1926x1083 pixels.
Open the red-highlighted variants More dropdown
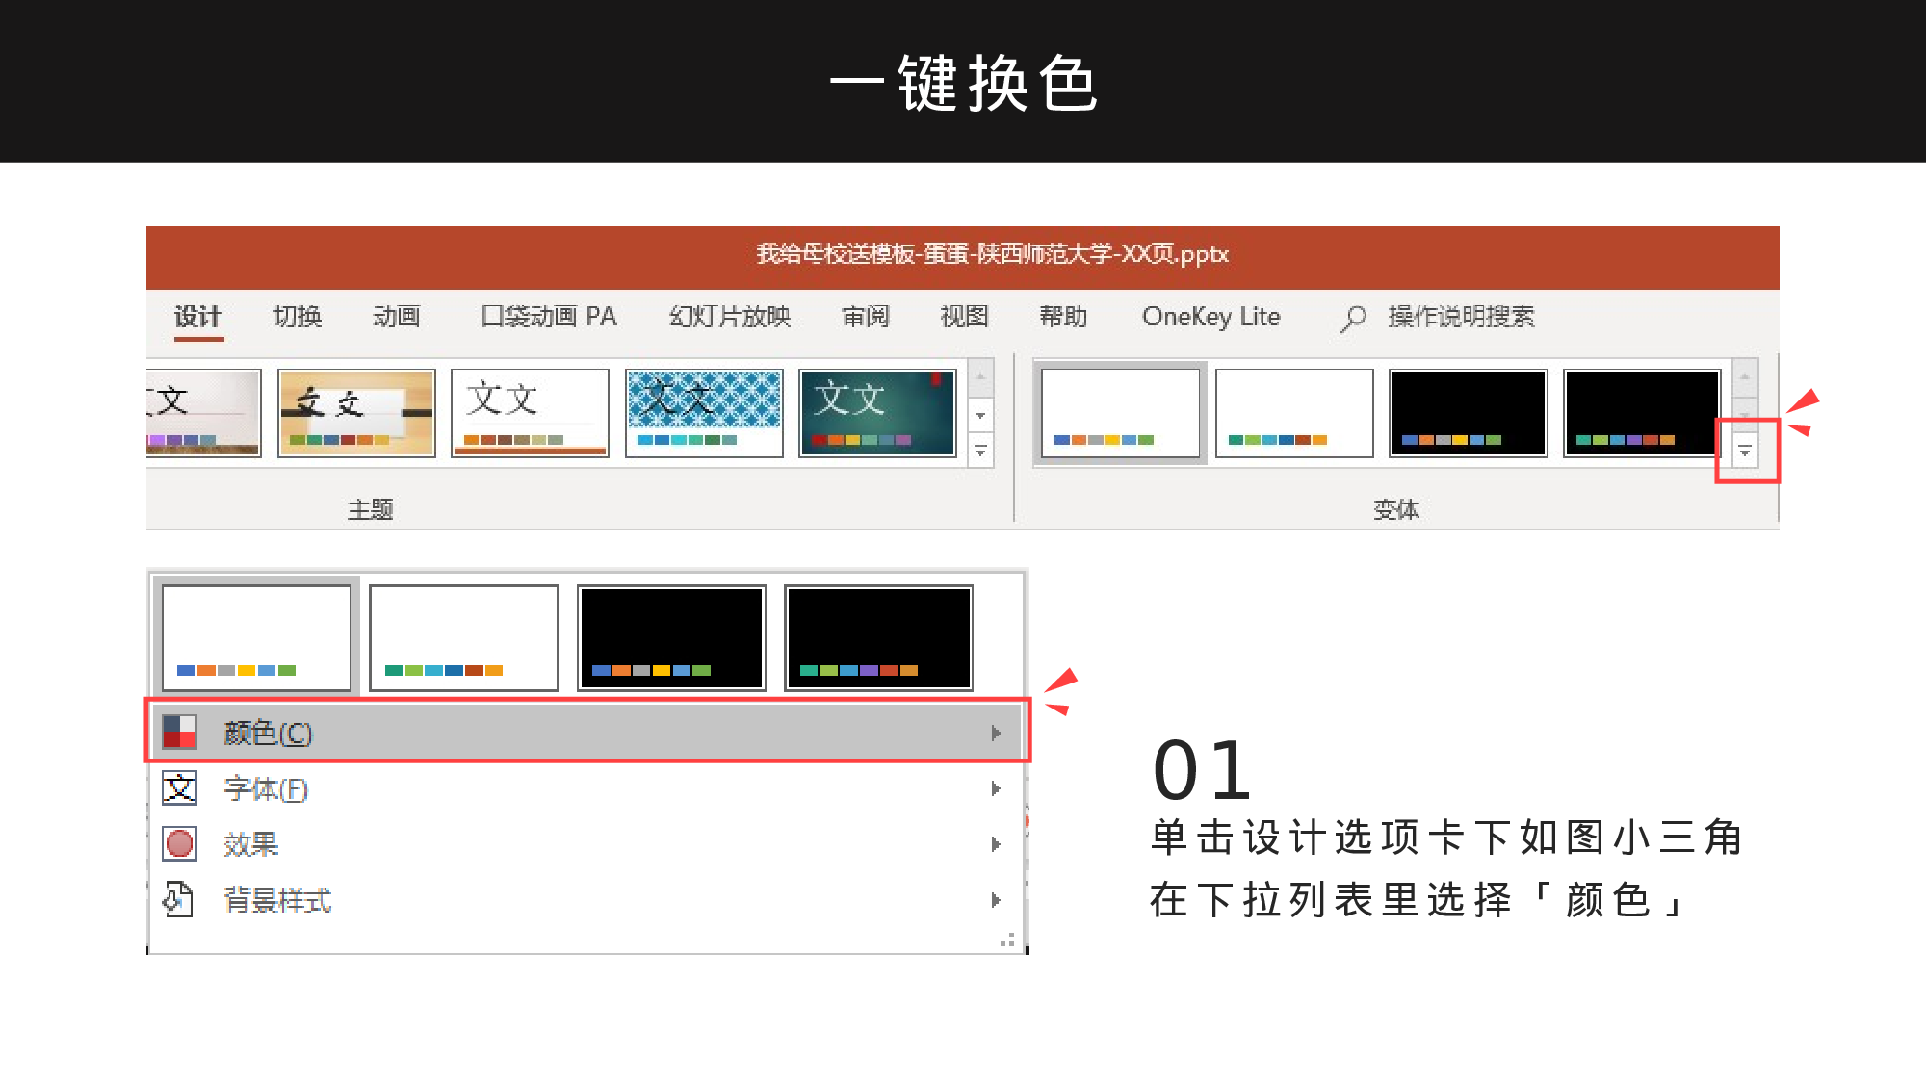coord(1746,449)
